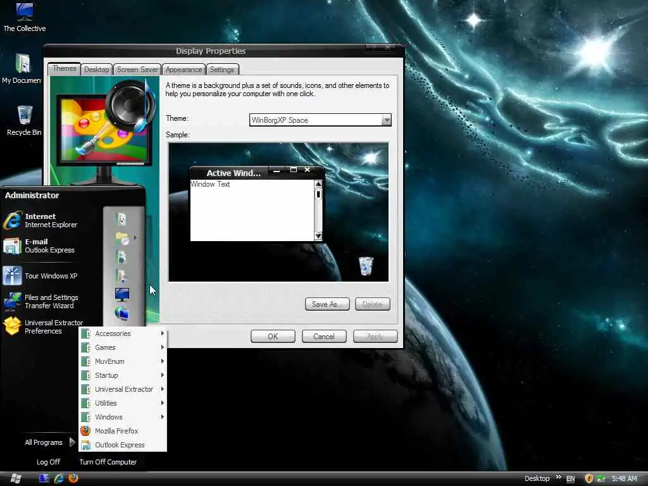
Task: Switch to the Themes tab
Action: [65, 68]
